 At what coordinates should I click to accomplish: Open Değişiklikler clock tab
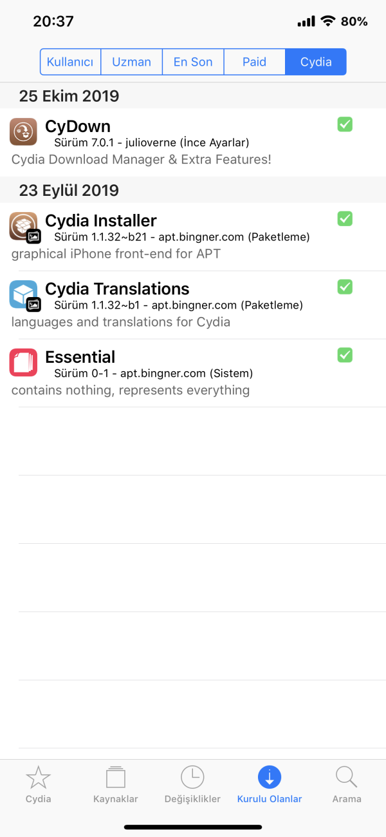[x=192, y=785]
